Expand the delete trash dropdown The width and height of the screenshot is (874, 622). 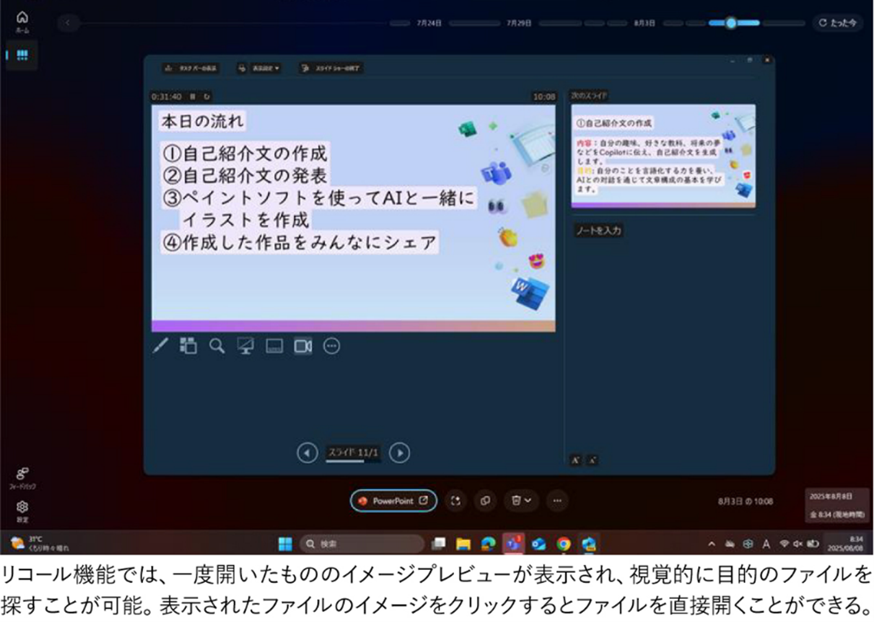[521, 501]
